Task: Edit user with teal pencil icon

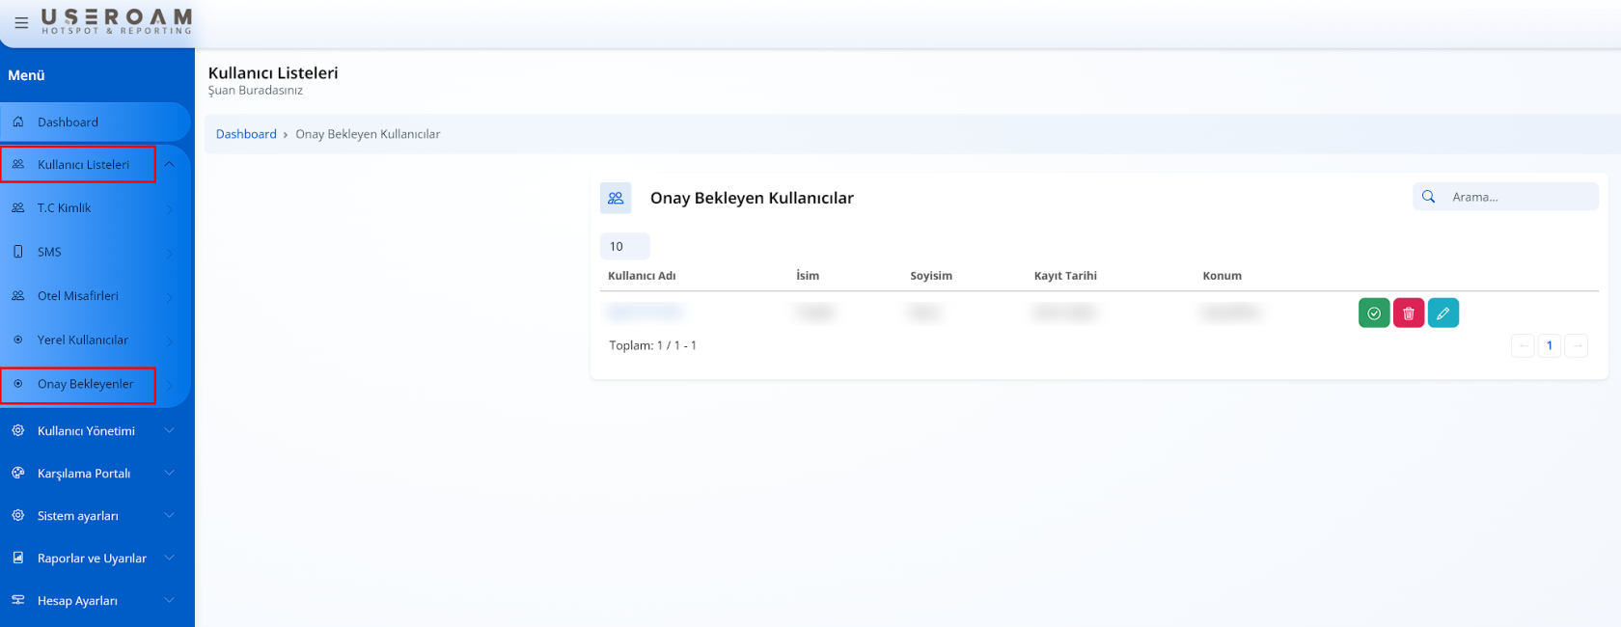Action: pos(1443,313)
